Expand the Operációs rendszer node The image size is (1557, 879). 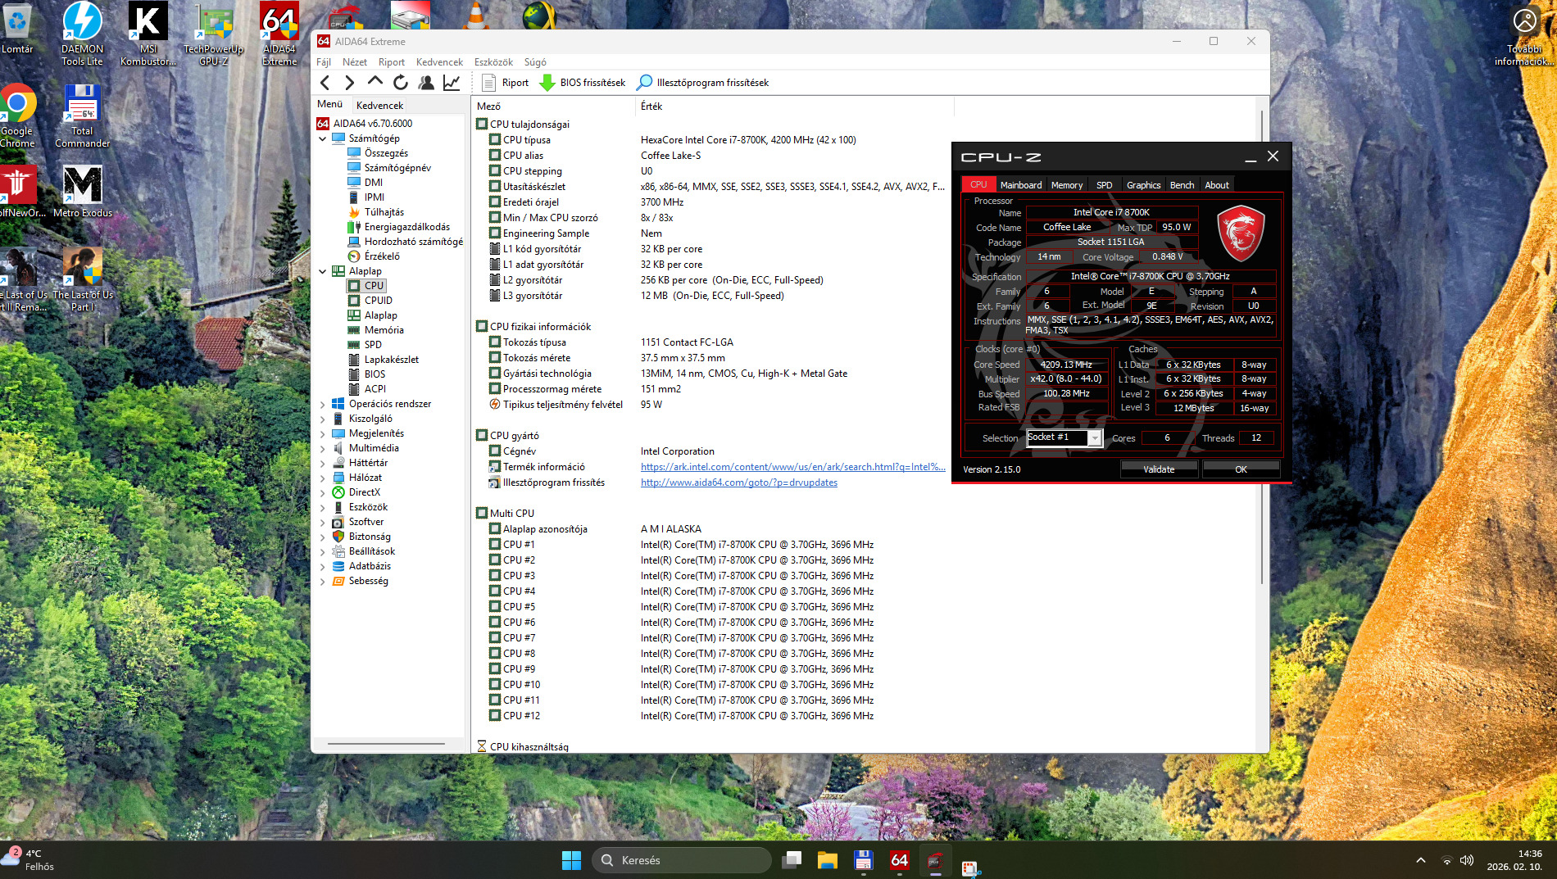click(323, 405)
